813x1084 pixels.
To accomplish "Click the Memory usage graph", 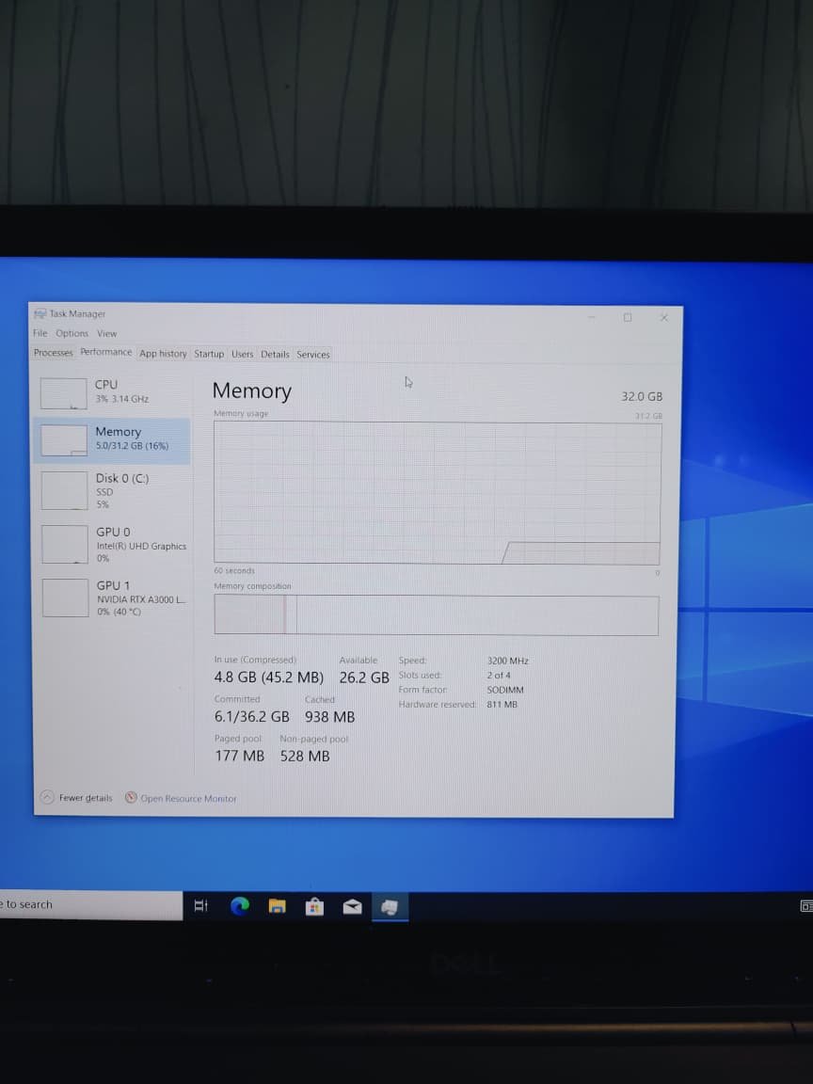I will (x=437, y=493).
